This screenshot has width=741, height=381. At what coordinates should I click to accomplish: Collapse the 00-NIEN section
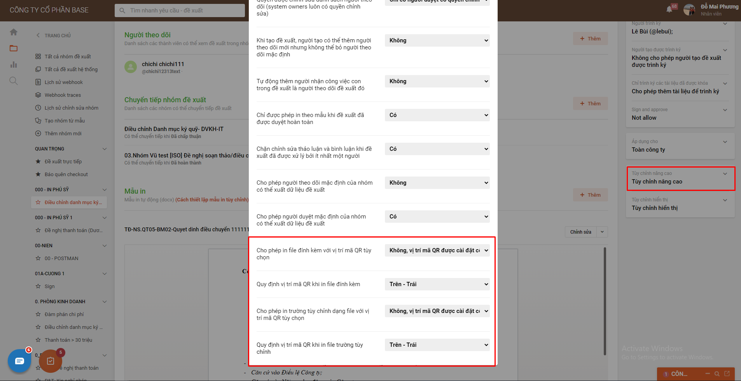pyautogui.click(x=104, y=245)
